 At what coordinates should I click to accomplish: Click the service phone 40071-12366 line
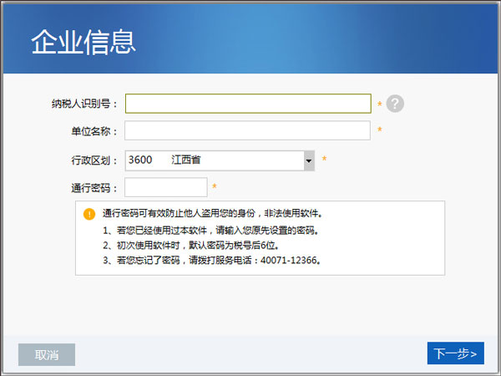click(x=212, y=260)
